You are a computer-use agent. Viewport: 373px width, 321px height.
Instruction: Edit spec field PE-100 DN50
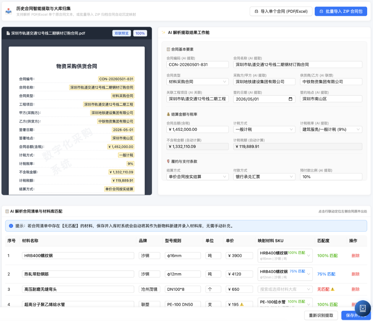coord(183,304)
